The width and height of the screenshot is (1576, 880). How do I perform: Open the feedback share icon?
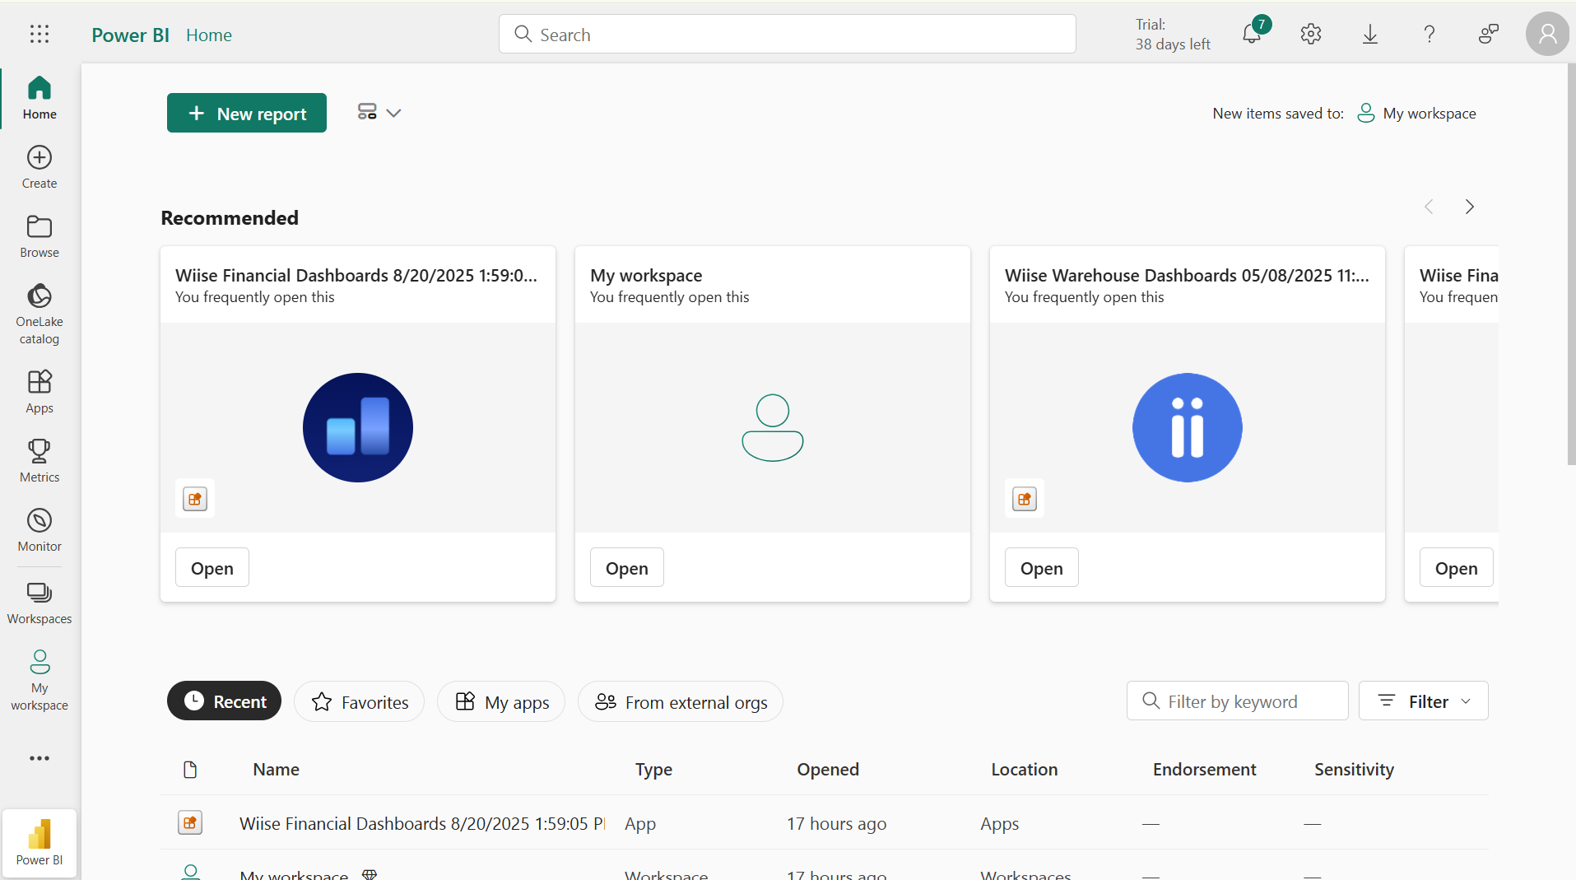coord(1489,34)
